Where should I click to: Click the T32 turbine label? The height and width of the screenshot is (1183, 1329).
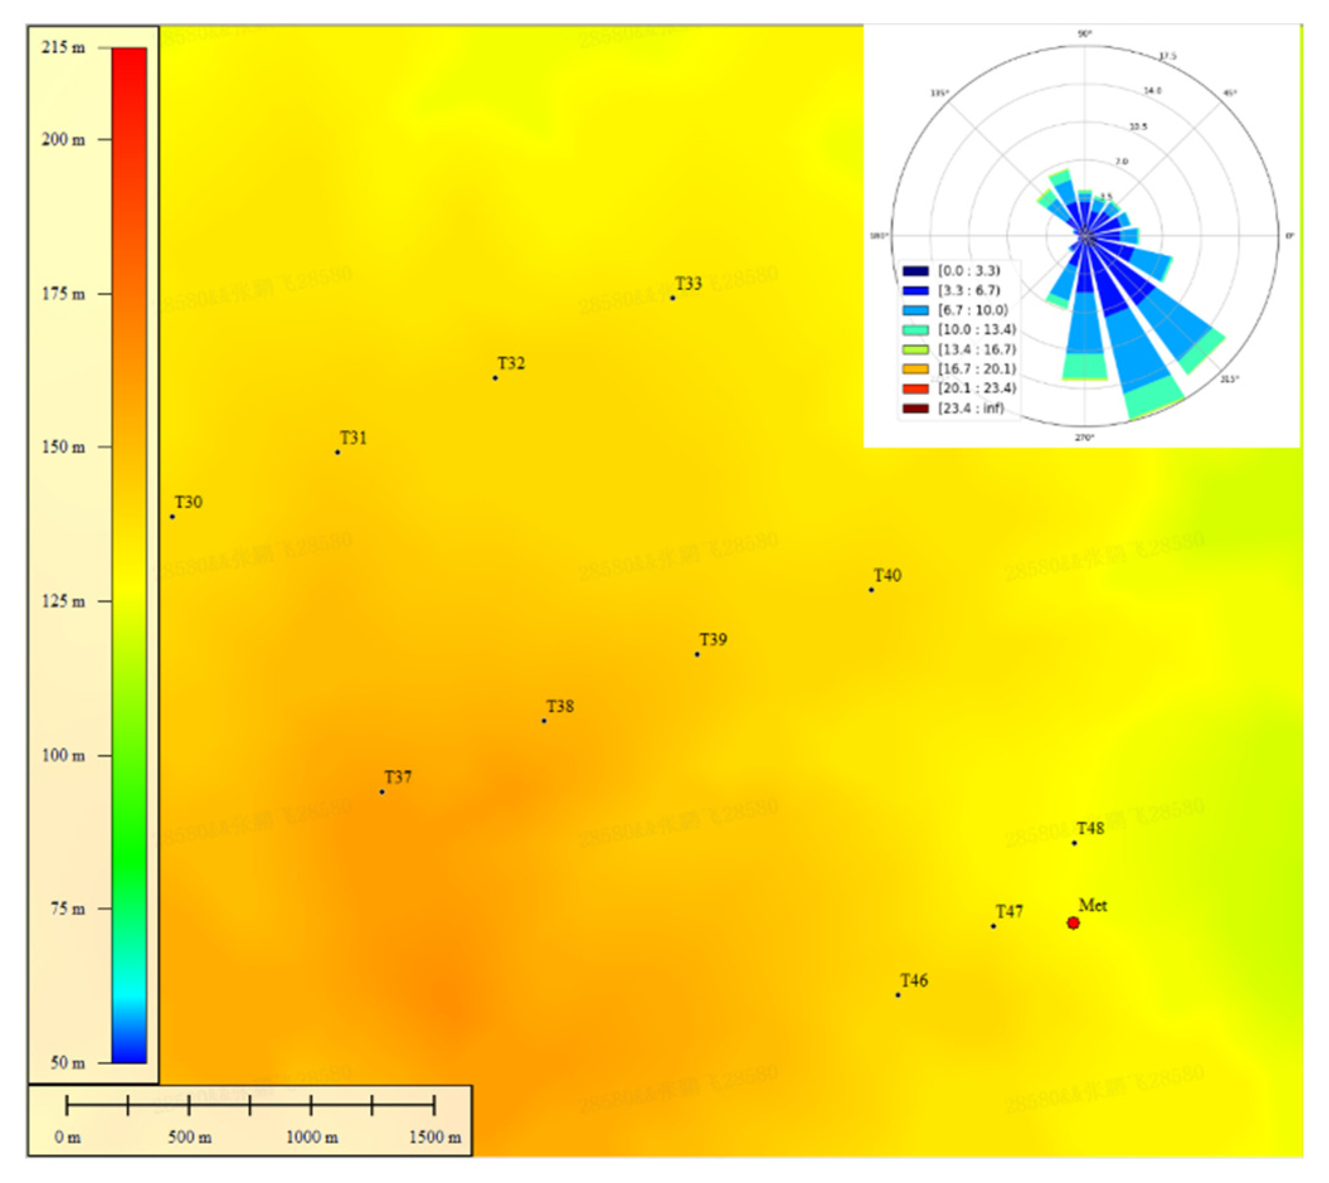[511, 363]
